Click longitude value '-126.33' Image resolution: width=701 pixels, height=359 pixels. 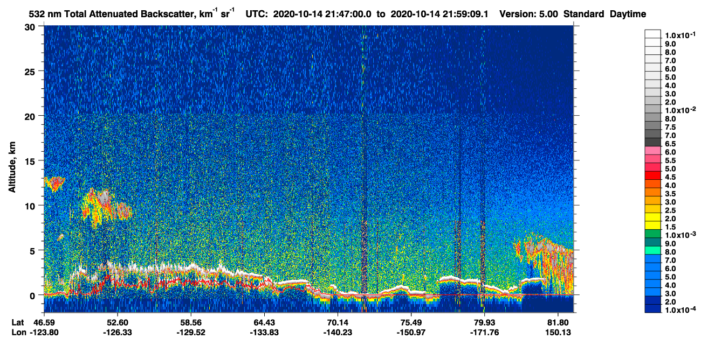pyautogui.click(x=117, y=333)
